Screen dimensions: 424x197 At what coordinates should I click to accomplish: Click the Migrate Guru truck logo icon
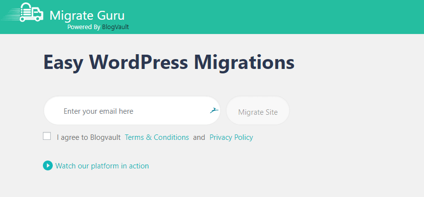(x=22, y=12)
